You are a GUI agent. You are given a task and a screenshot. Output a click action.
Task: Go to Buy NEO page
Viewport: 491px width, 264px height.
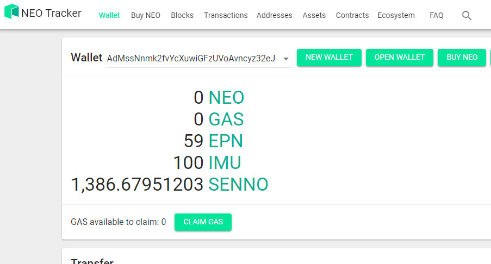point(146,15)
